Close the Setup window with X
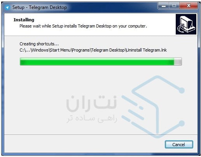201x157 pixels. click(189, 6)
